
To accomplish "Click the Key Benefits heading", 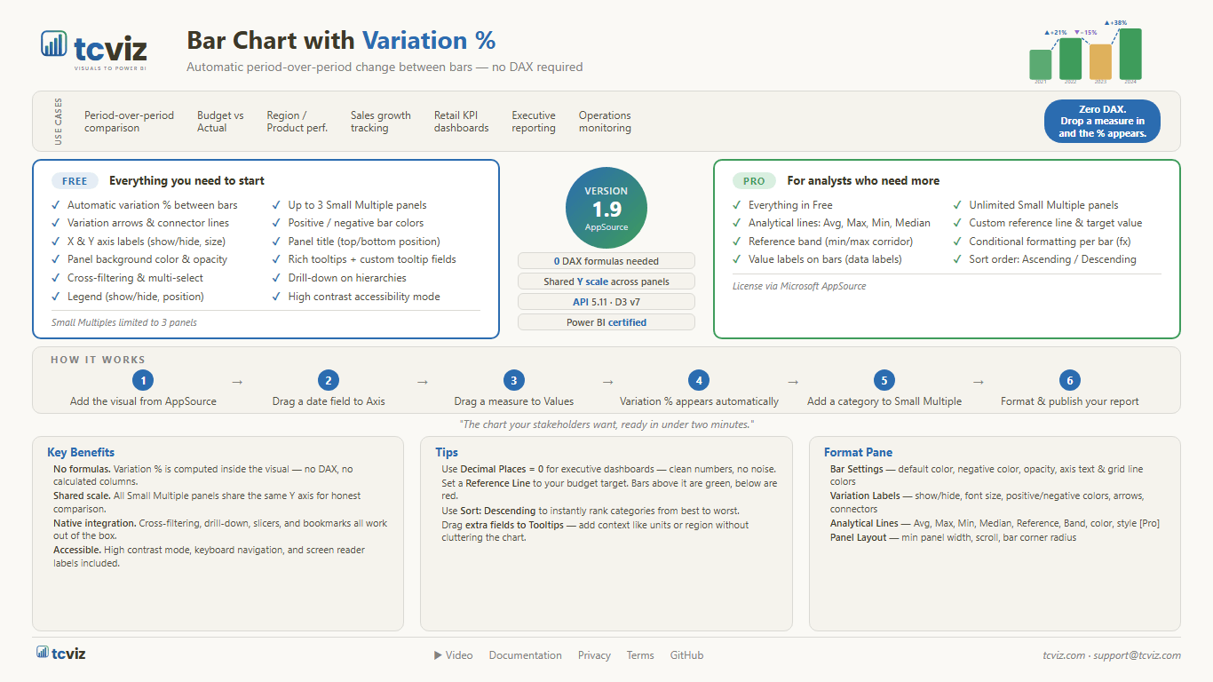I will point(81,452).
